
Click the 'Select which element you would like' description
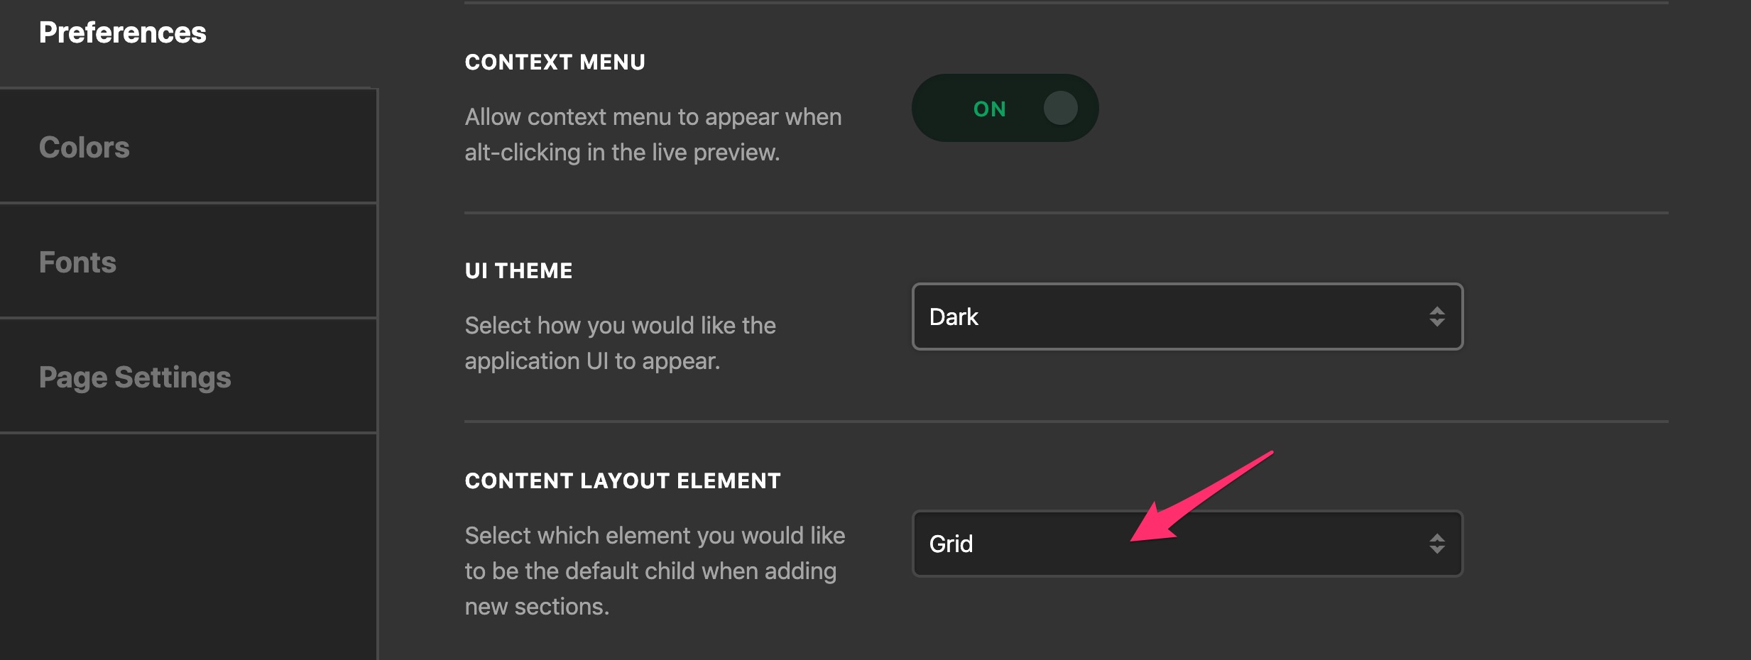point(655,571)
